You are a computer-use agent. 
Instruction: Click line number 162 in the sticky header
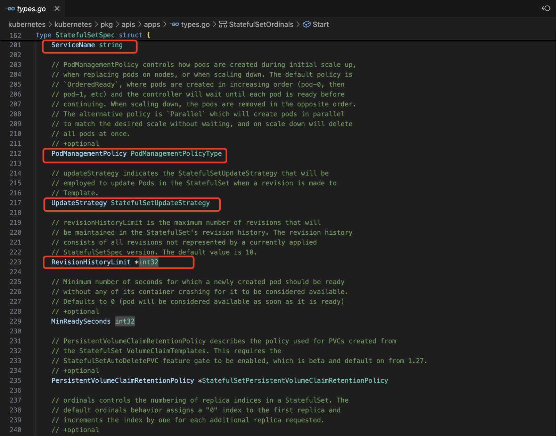(15, 35)
